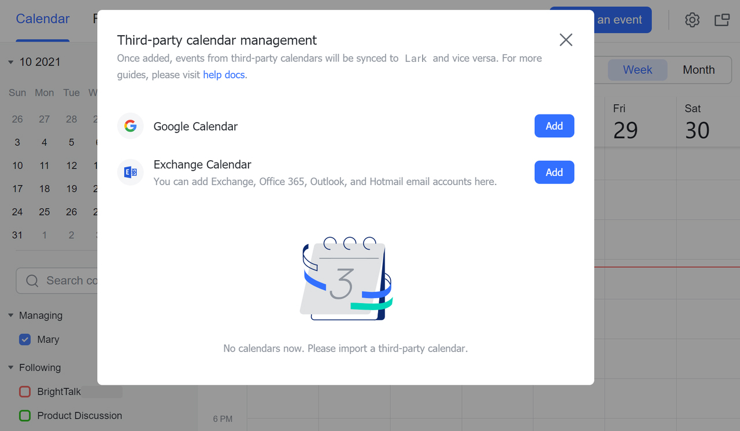Close the third-party calendar management dialog
Viewport: 740px width, 431px height.
pyautogui.click(x=566, y=39)
